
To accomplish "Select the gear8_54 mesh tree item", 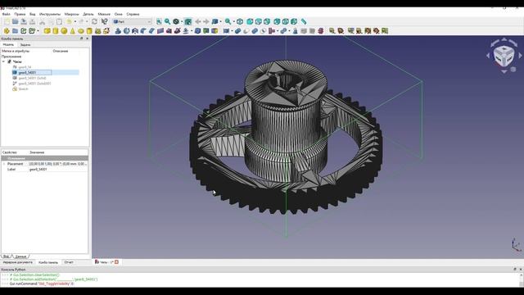I will pyautogui.click(x=25, y=67).
